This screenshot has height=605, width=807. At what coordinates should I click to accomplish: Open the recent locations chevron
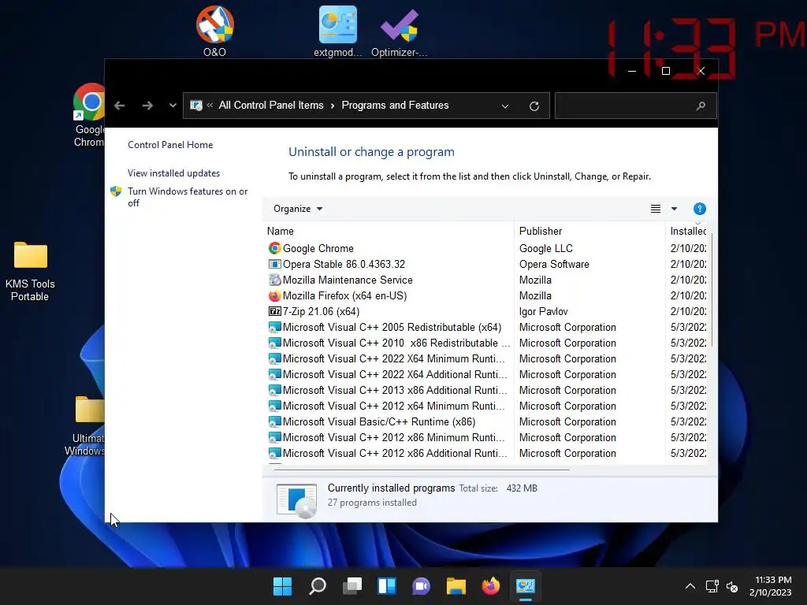click(x=173, y=106)
